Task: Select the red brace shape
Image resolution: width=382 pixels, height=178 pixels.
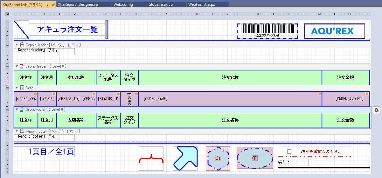Action: (x=151, y=158)
